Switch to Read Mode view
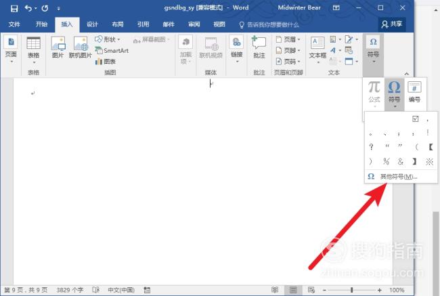This screenshot has height=296, width=440. (275, 290)
